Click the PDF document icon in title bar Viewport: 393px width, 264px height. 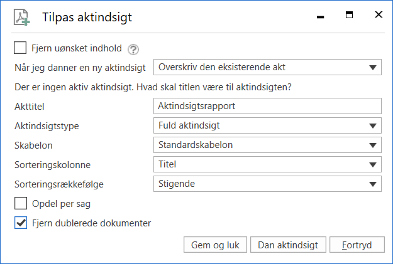[x=22, y=18]
